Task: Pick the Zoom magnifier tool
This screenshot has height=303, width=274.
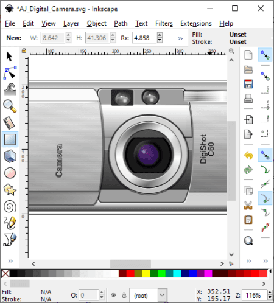Action: click(10, 106)
